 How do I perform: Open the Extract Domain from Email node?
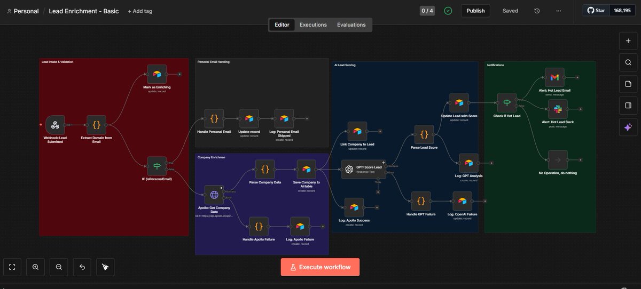tap(97, 125)
